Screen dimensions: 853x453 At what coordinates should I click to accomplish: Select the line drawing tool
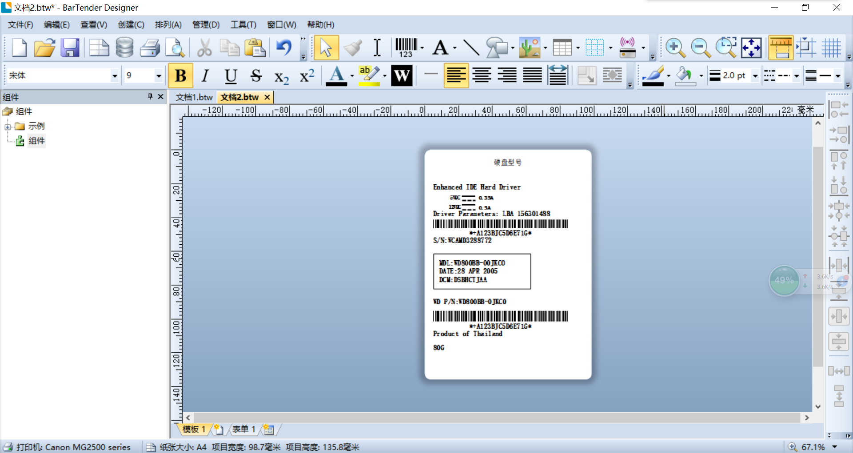471,48
